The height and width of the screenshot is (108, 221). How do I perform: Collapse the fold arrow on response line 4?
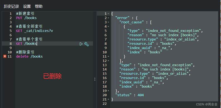point(108,27)
